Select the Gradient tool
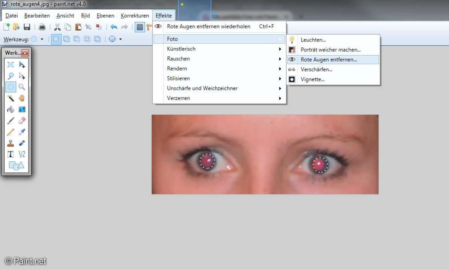 [x=22, y=109]
